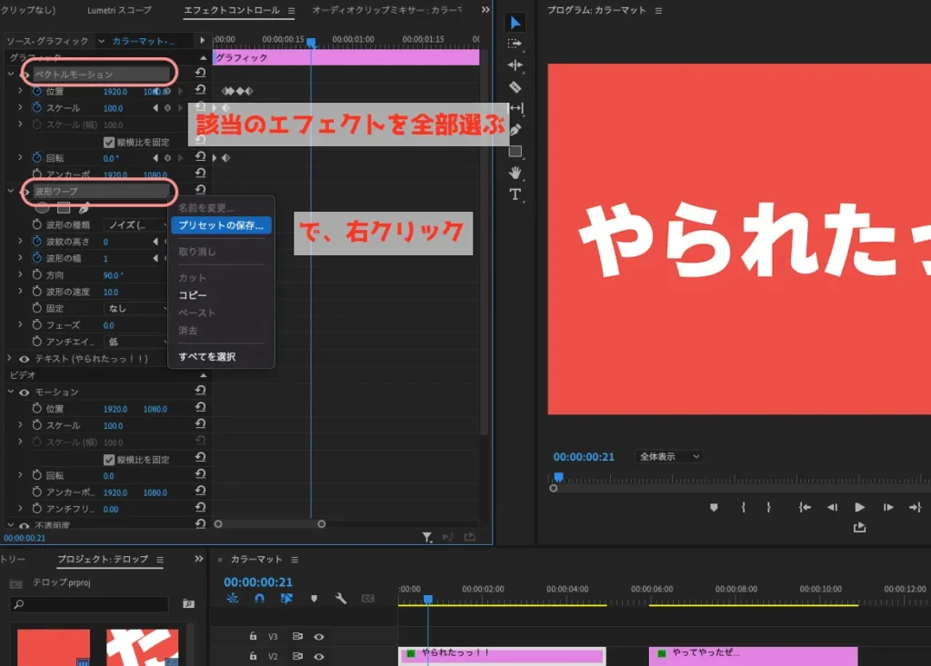Collapse the 波形ワープ effect
Viewport: 931px width, 666px height.
9,192
